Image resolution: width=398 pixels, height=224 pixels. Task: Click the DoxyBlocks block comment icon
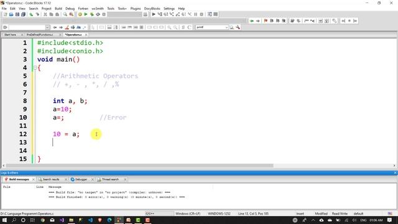point(307,21)
